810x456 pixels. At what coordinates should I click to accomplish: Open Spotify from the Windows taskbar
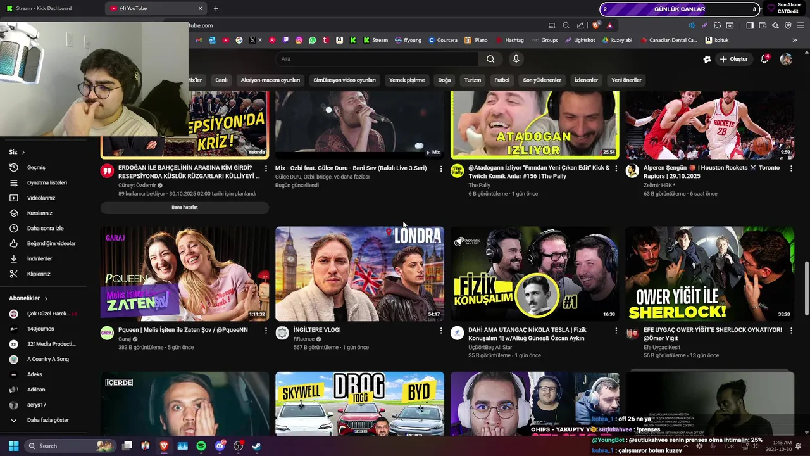201,446
